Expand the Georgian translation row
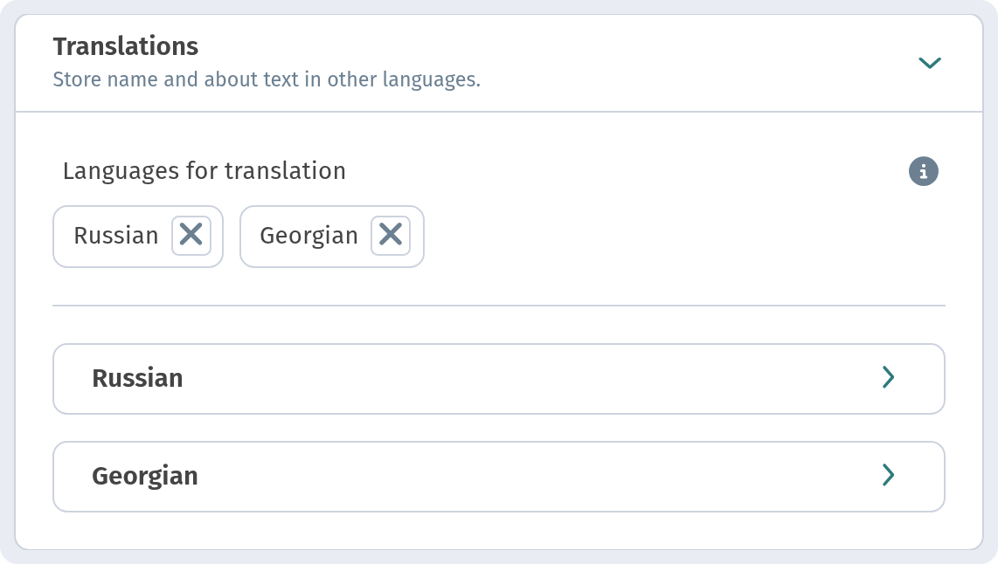 (498, 476)
